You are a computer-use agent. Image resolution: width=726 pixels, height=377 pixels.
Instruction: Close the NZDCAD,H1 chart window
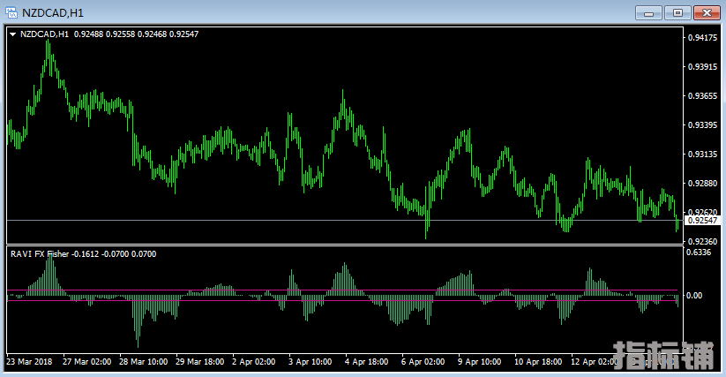click(x=706, y=12)
